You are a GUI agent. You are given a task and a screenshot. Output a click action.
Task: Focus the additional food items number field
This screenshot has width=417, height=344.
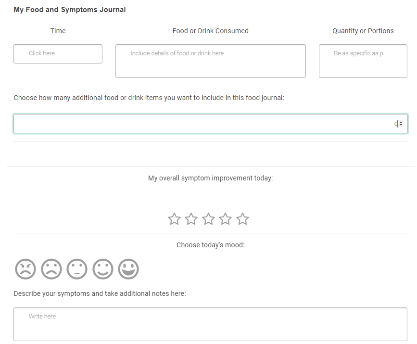pos(202,124)
